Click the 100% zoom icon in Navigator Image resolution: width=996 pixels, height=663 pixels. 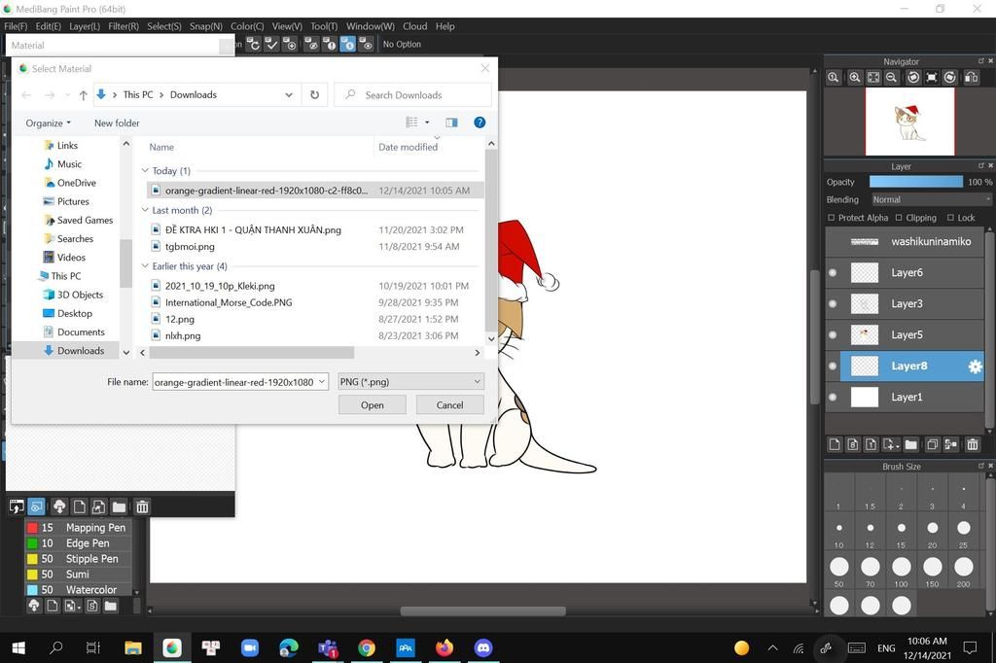(x=834, y=78)
